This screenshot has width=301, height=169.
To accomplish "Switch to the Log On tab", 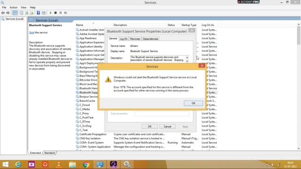I will coord(123,39).
